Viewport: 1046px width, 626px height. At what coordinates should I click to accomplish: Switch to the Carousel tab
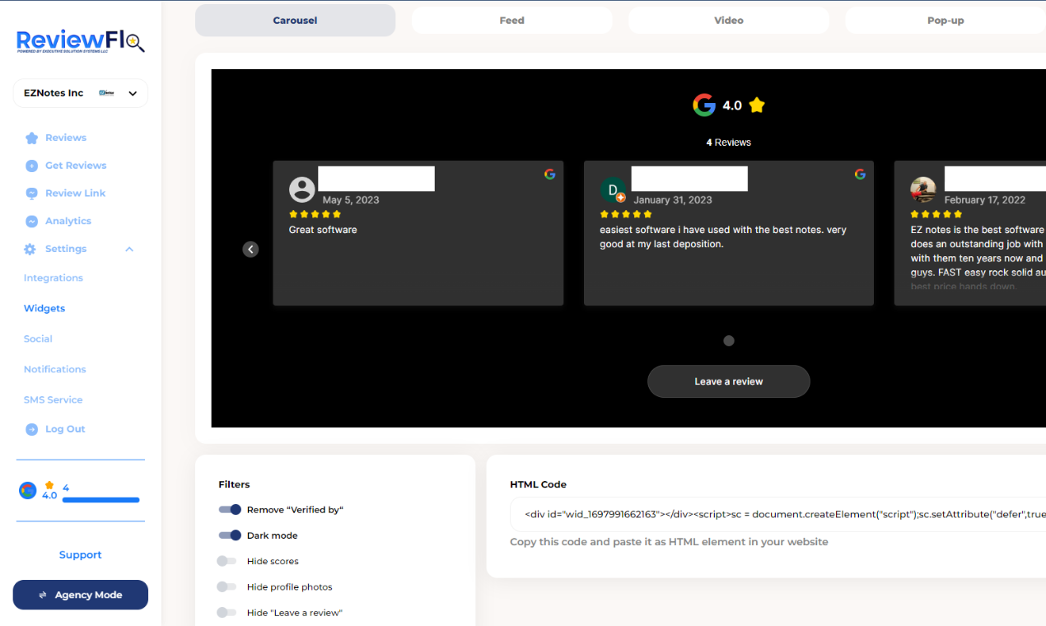point(295,21)
